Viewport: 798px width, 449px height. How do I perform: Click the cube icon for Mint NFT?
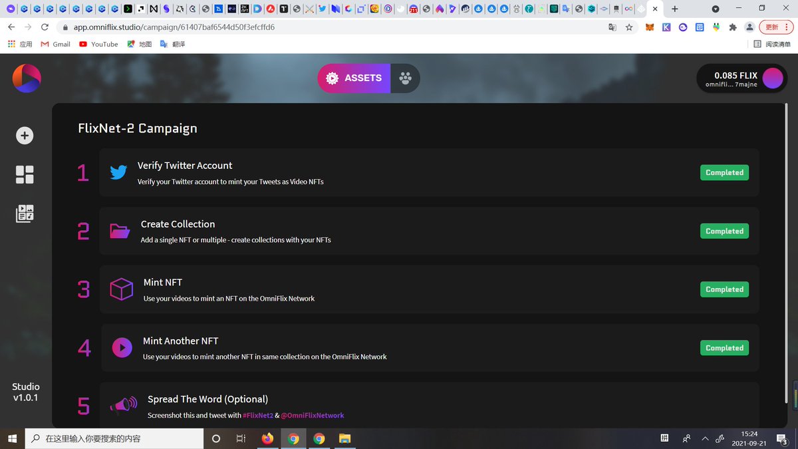[x=121, y=289]
